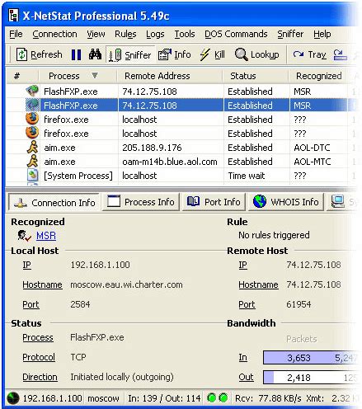This screenshot has height=409, width=362.
Task: Click the X-NetStat title bar icon
Action: 13,16
